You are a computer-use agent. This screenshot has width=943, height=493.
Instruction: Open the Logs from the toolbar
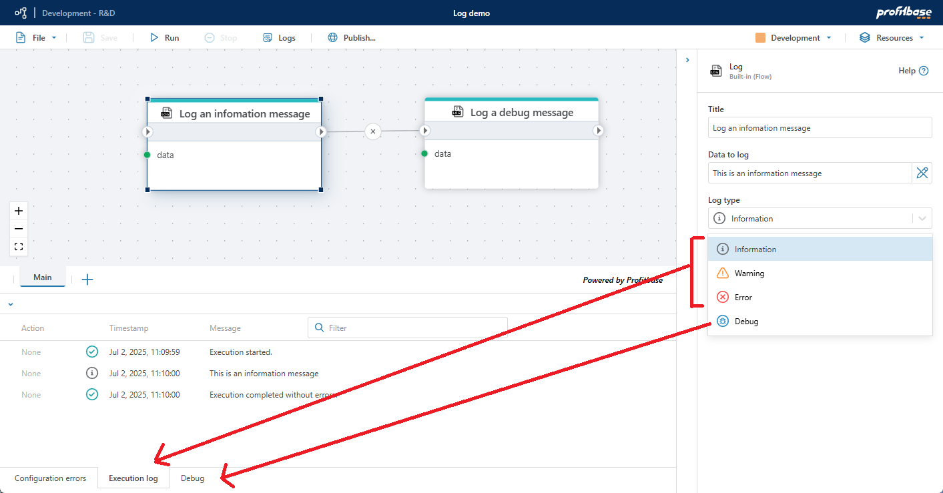point(279,38)
